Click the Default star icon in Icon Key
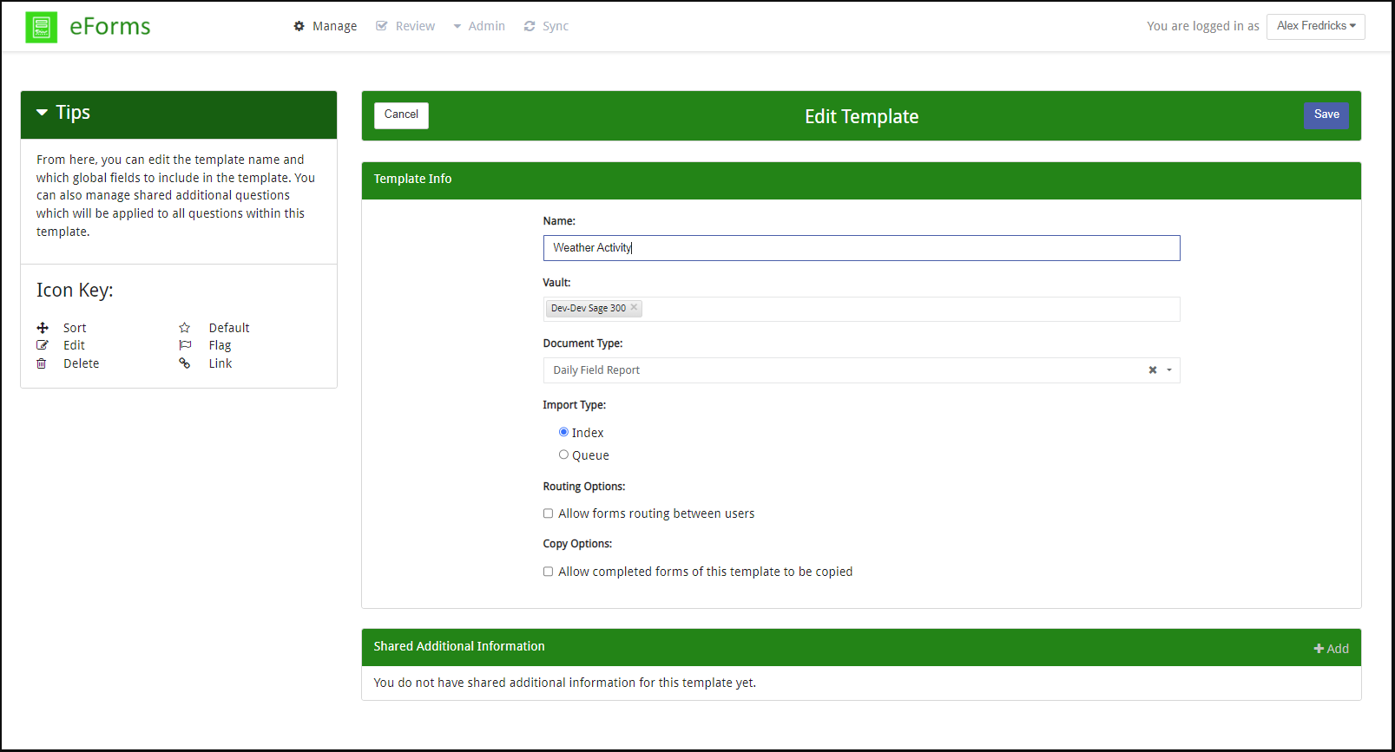This screenshot has height=752, width=1395. (x=185, y=328)
